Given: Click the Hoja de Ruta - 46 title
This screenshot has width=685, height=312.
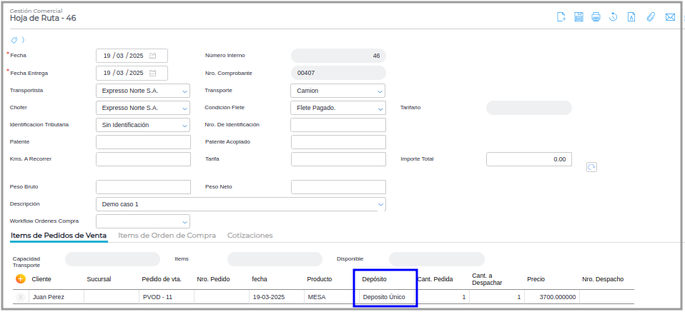Looking at the screenshot, I should pos(43,19).
